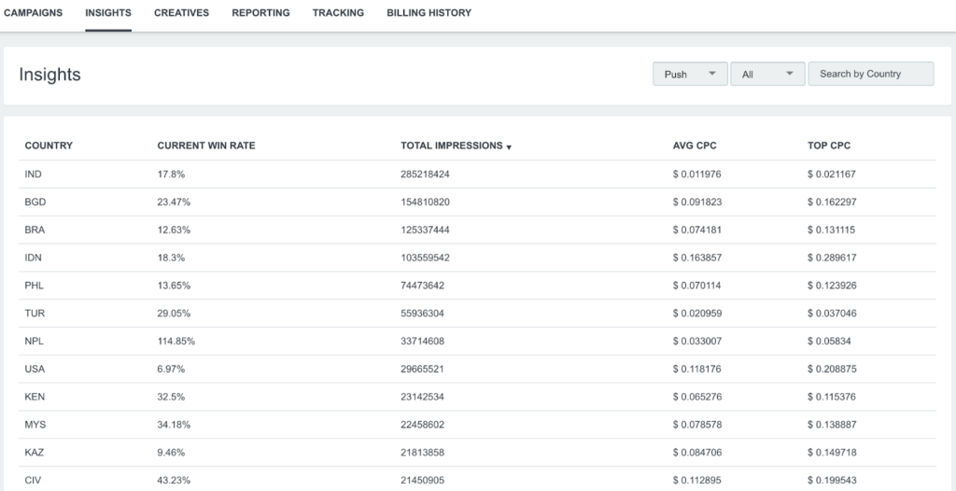The image size is (956, 491).
Task: Sort table by Country column header
Action: coord(49,146)
